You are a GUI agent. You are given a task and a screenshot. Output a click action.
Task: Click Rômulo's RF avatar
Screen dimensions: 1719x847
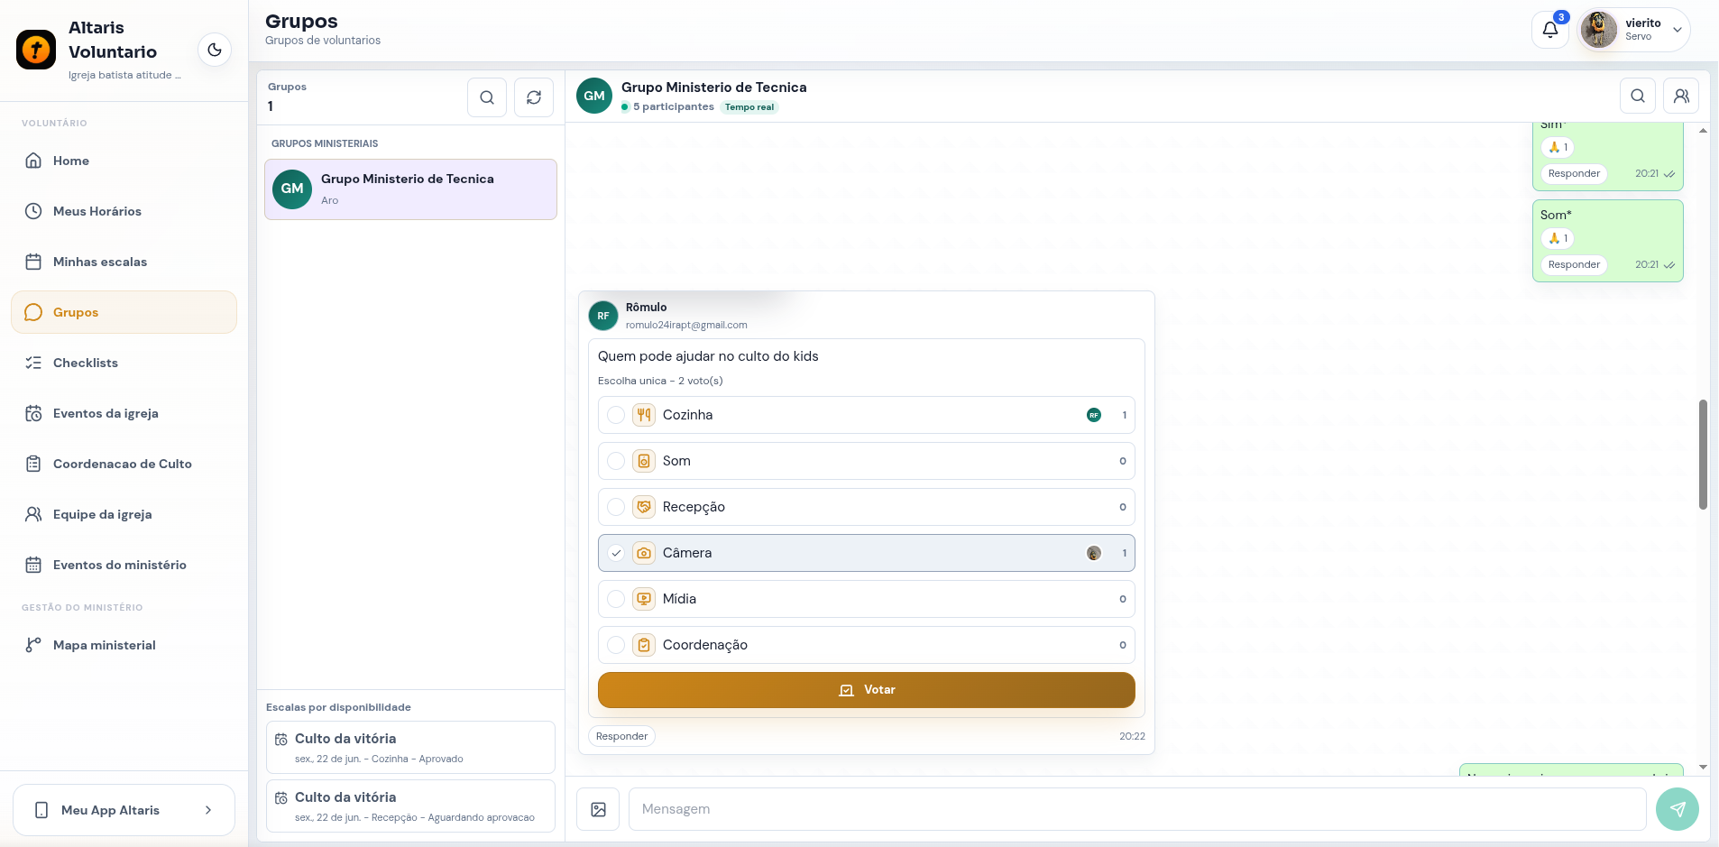coord(603,316)
